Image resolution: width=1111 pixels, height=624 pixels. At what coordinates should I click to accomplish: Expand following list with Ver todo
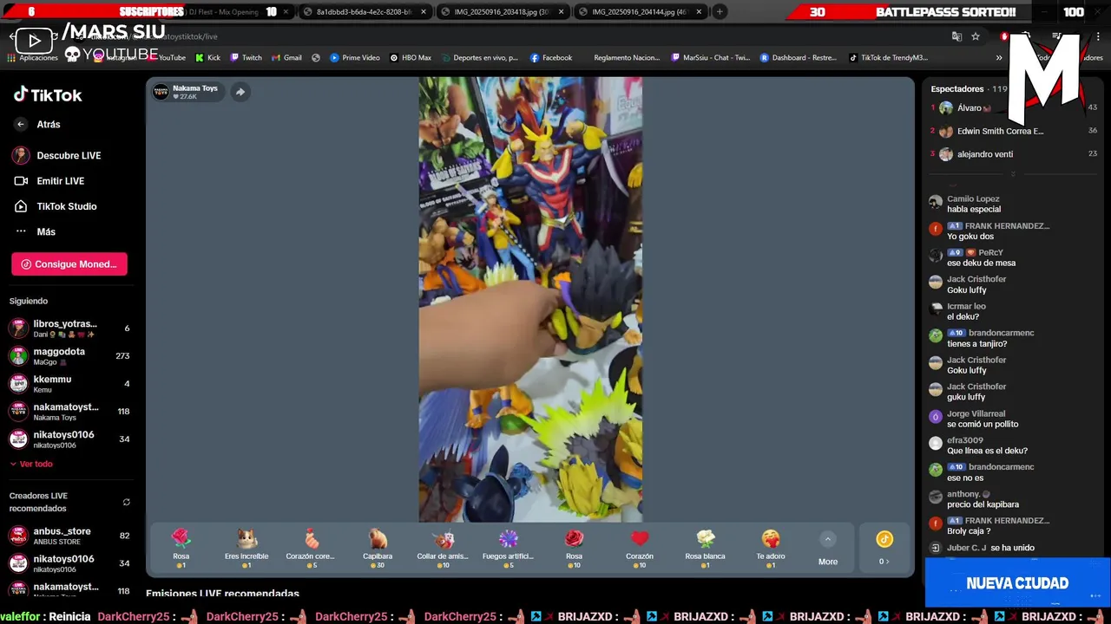click(31, 465)
